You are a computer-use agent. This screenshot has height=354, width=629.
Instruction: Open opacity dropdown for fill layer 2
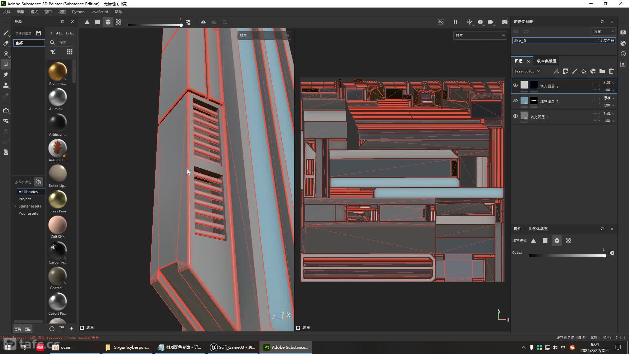pyautogui.click(x=609, y=105)
